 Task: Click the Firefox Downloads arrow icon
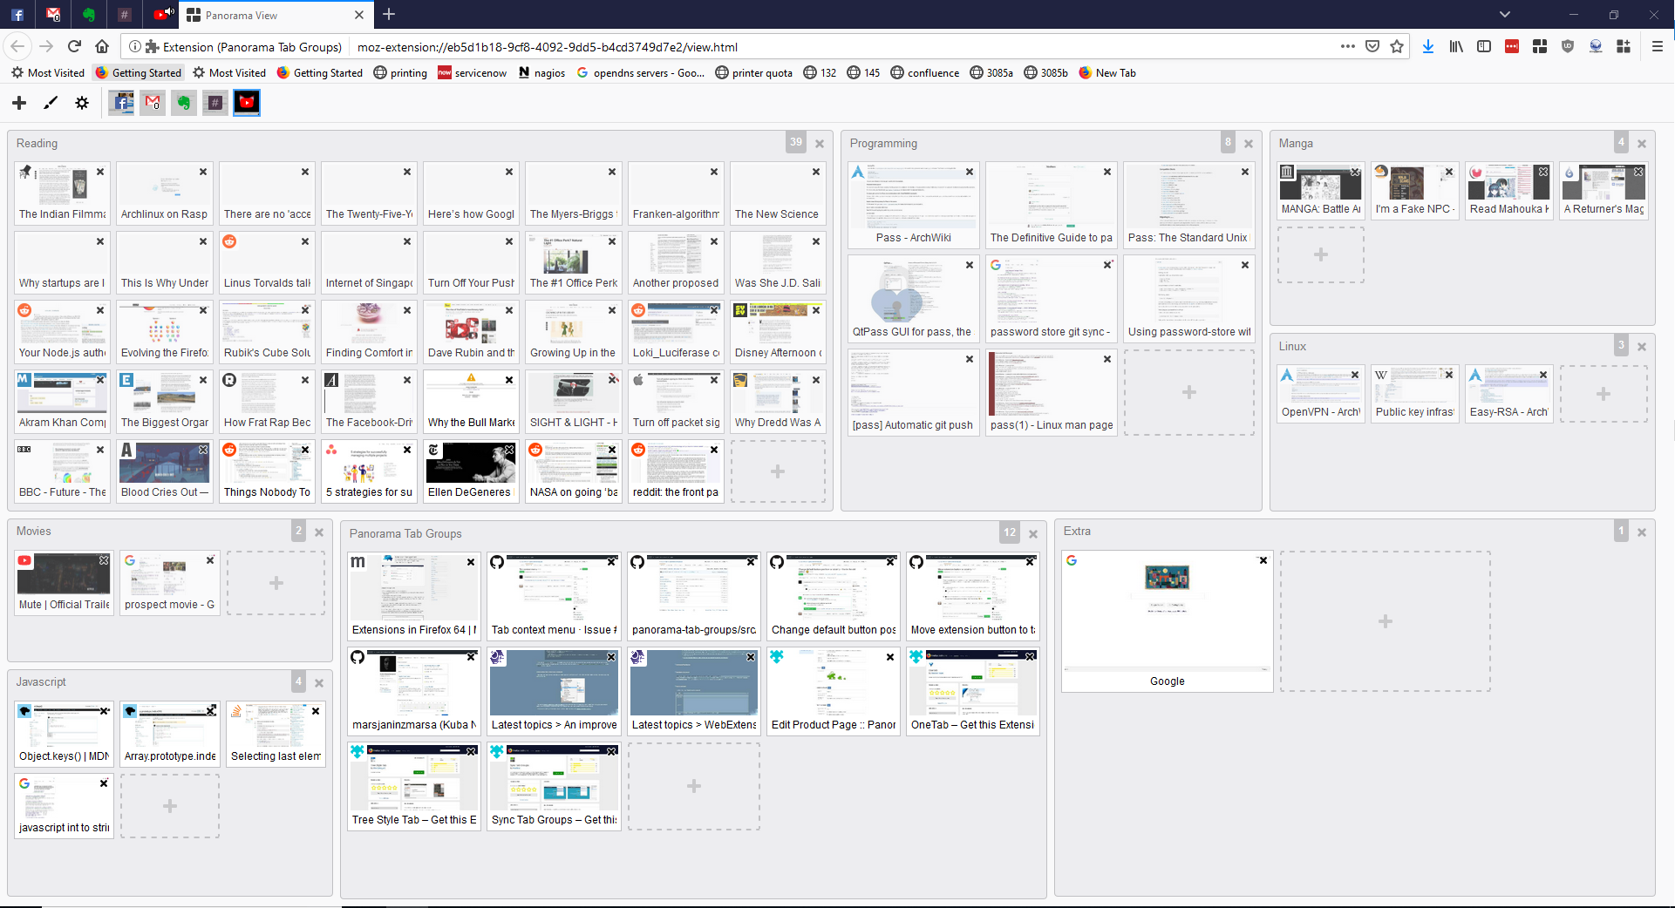coord(1428,47)
